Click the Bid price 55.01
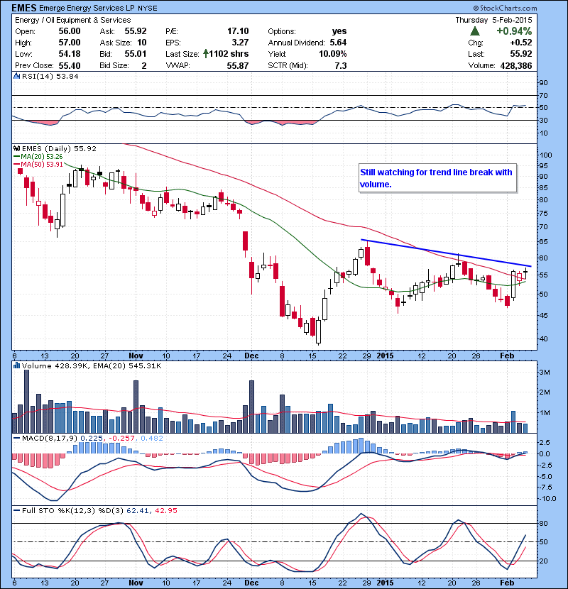 136,54
